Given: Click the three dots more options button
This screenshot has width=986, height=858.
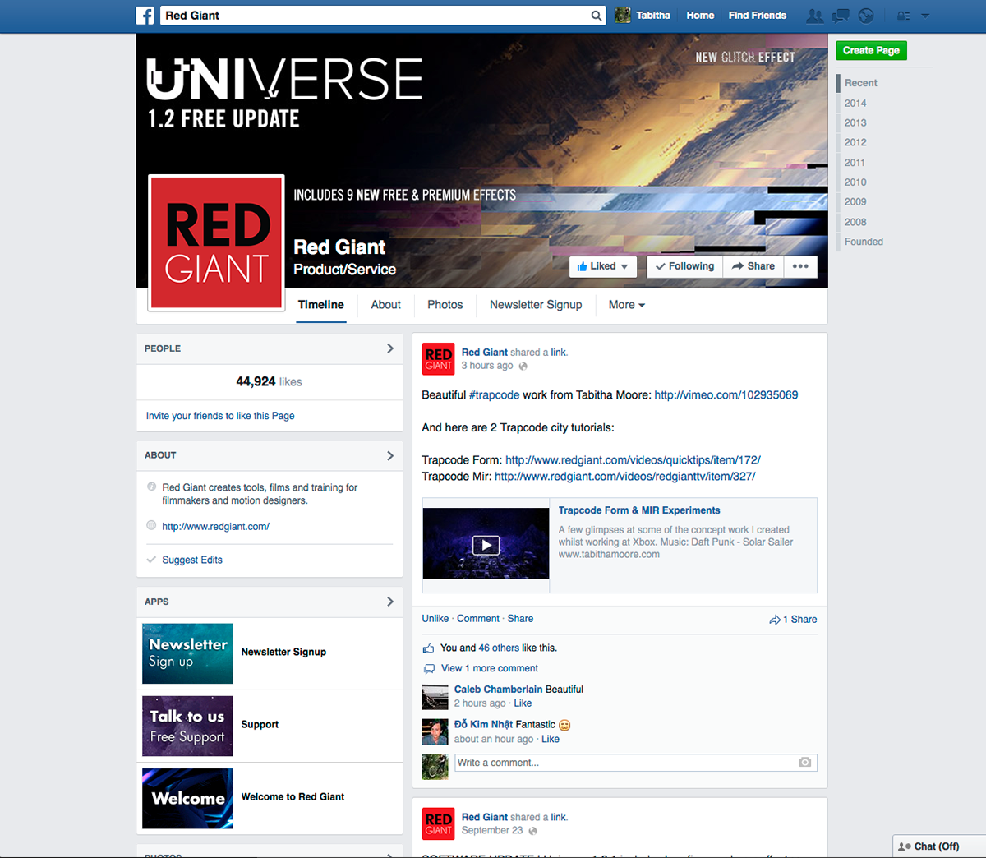Looking at the screenshot, I should (800, 266).
